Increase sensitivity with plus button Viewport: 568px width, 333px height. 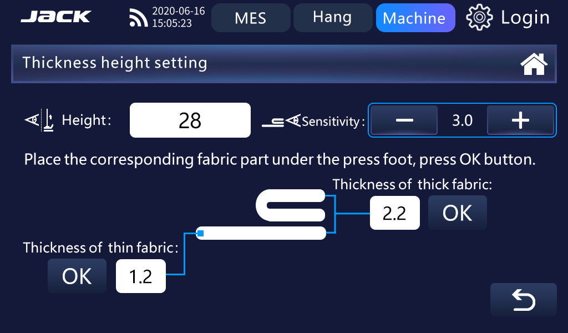520,120
